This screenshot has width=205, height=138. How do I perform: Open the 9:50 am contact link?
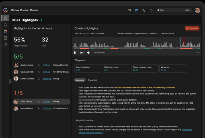coord(46,72)
